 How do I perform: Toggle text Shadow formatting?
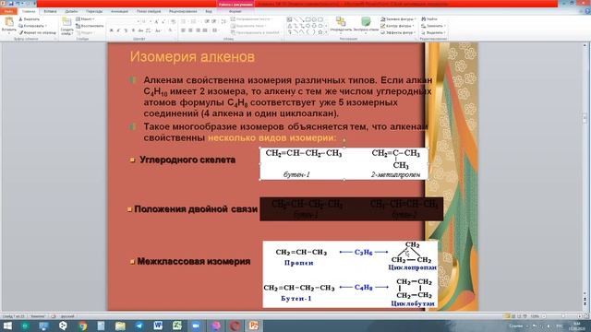133,30
